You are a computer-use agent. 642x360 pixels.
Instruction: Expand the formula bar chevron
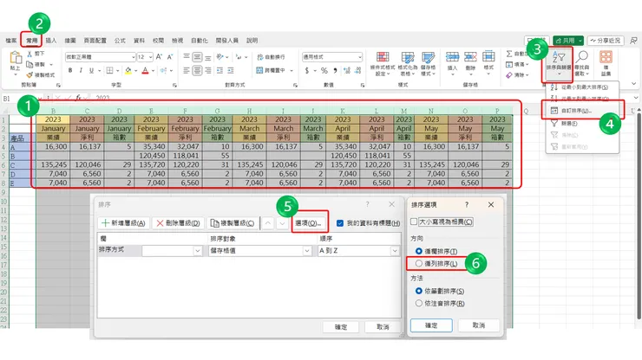(636, 98)
